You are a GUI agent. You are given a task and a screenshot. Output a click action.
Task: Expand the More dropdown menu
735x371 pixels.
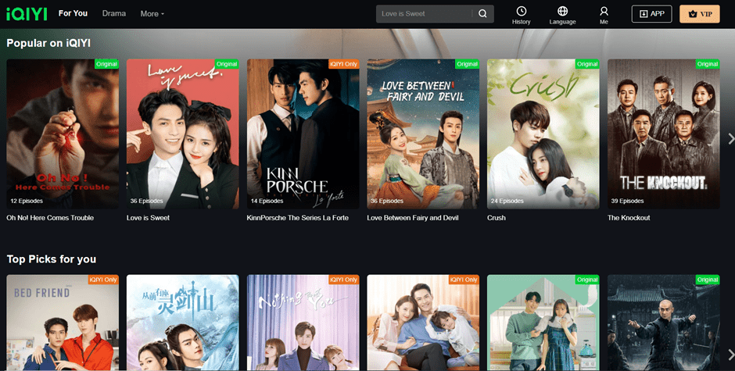tap(152, 13)
